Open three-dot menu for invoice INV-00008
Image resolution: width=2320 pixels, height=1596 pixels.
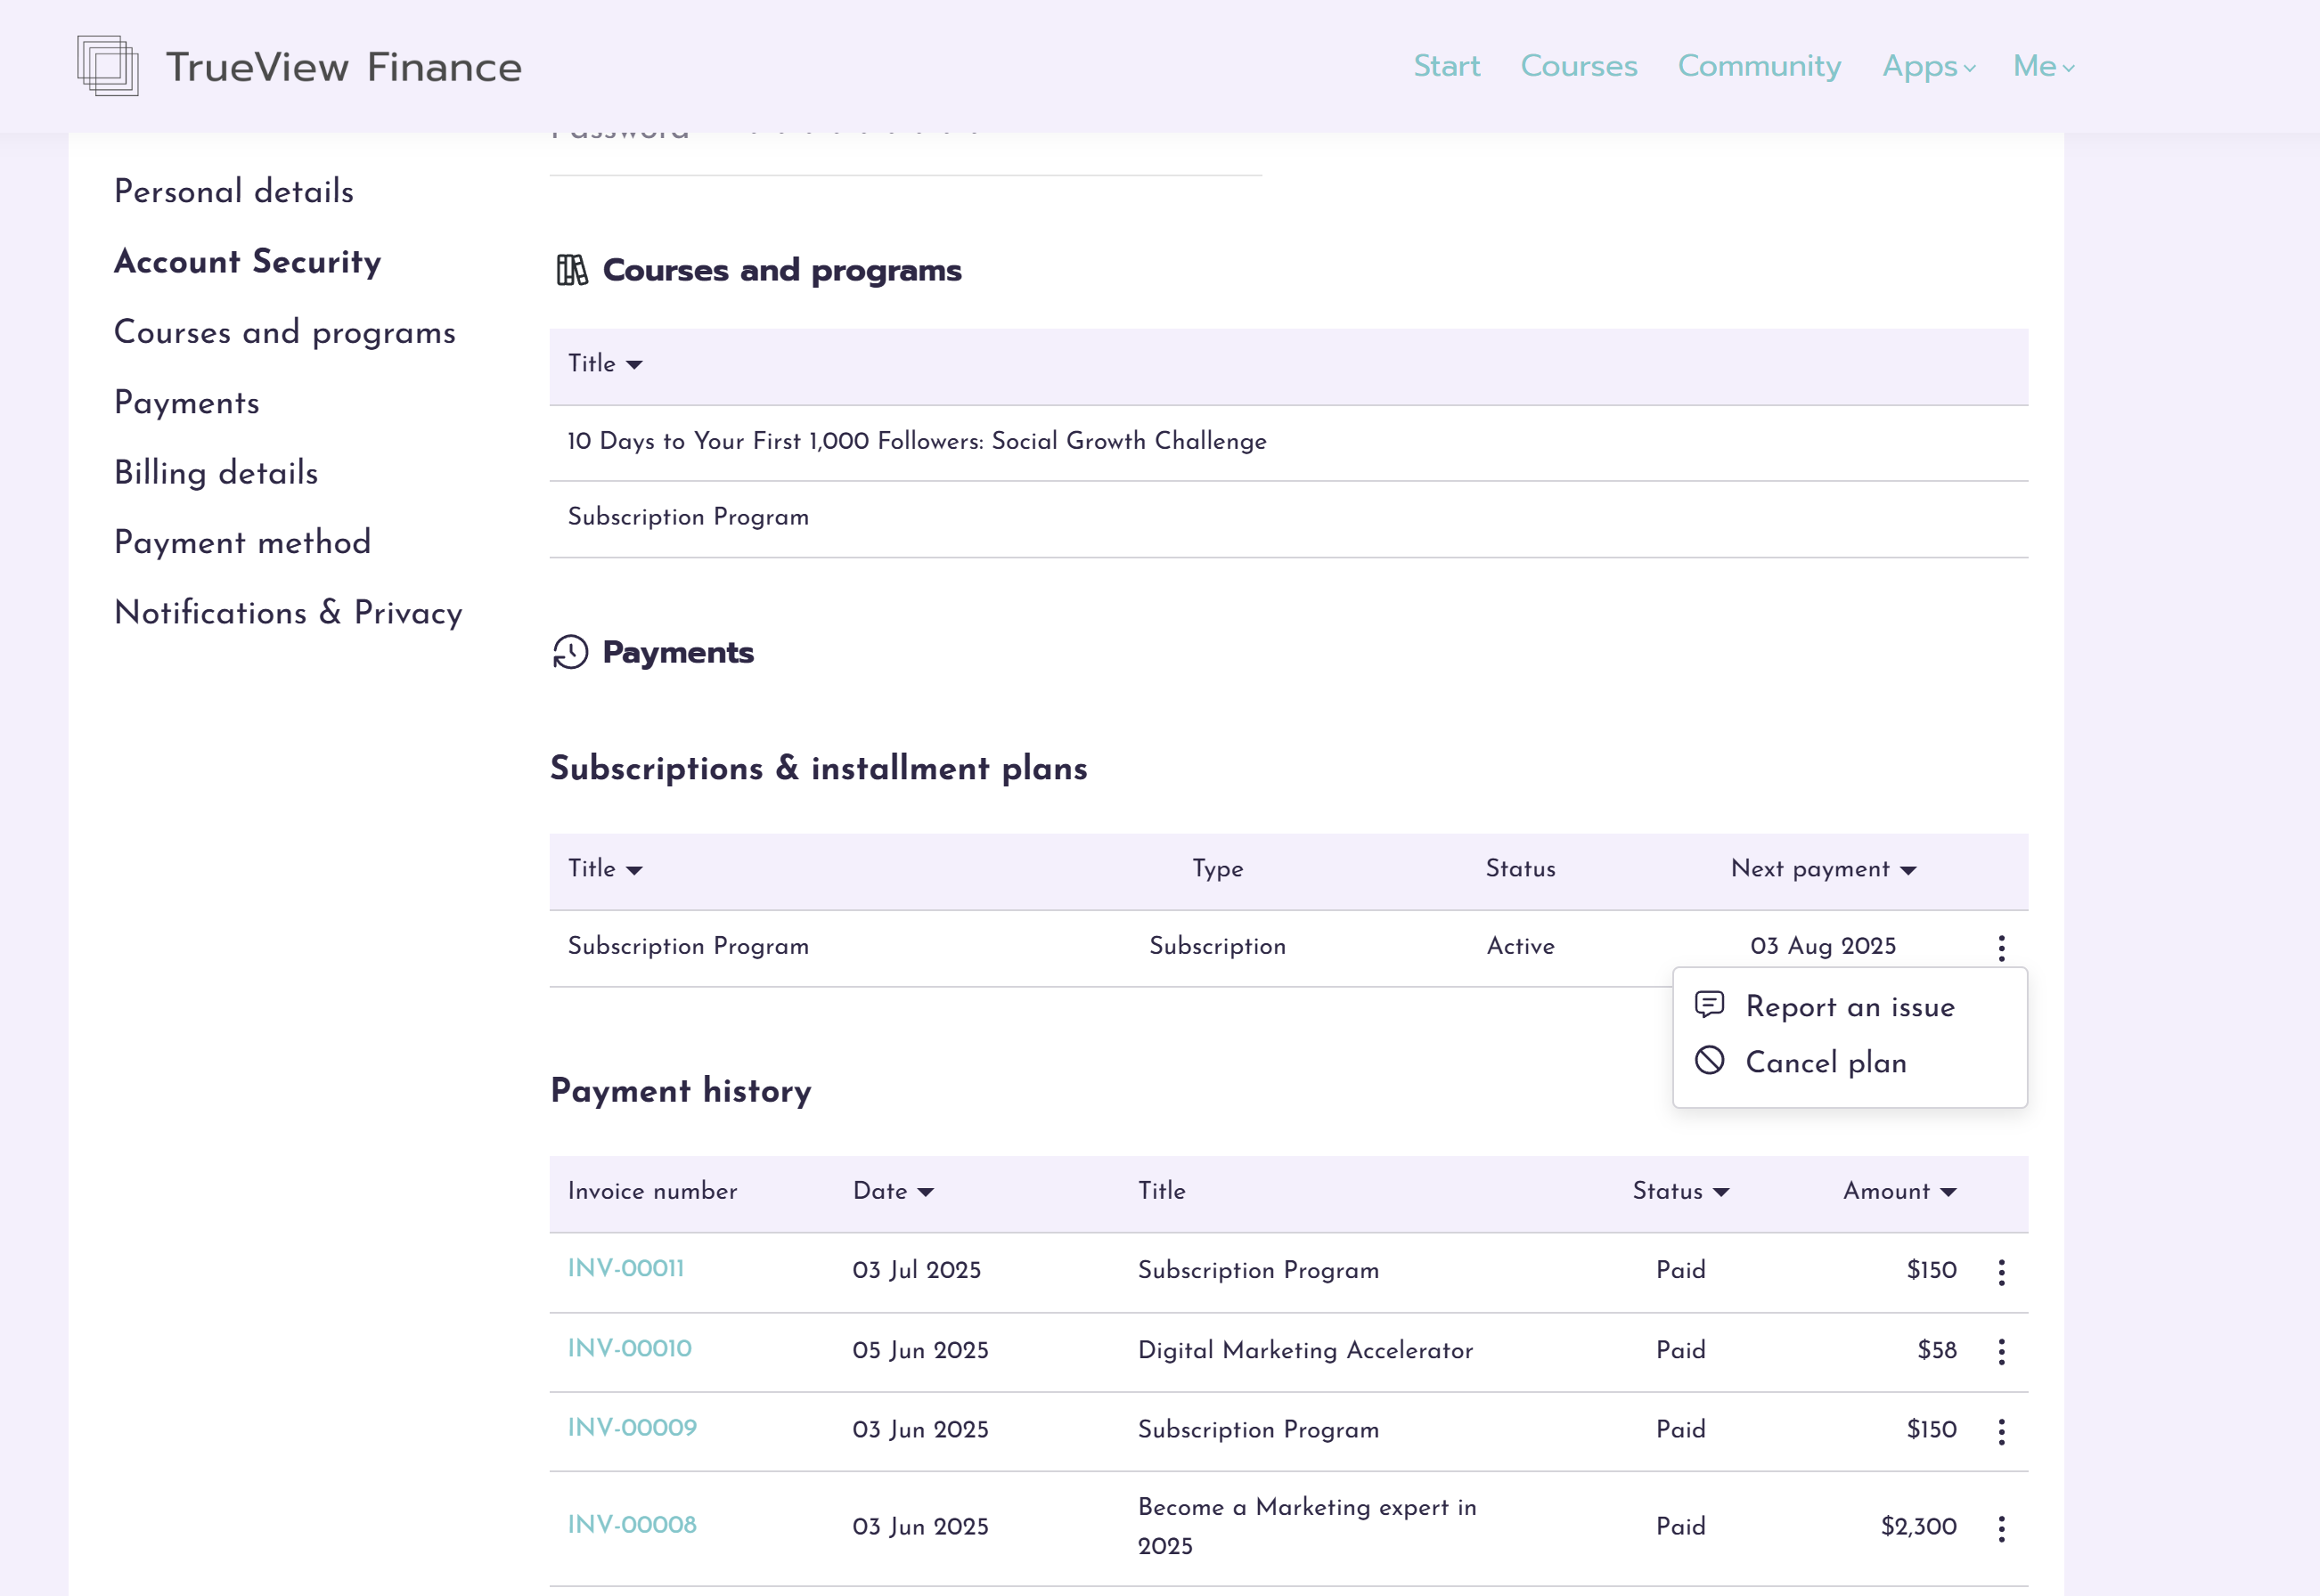coord(2001,1527)
